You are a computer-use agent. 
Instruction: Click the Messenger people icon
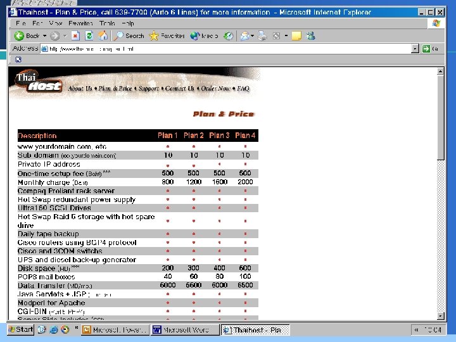point(310,35)
